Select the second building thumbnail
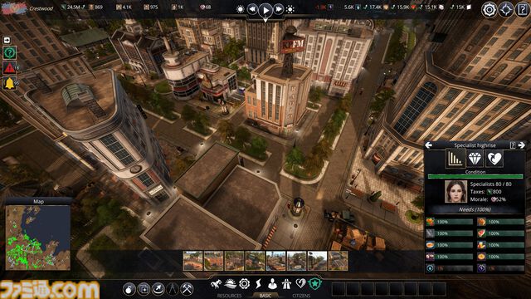Viewport: 531px width, 299px height. coord(214,261)
